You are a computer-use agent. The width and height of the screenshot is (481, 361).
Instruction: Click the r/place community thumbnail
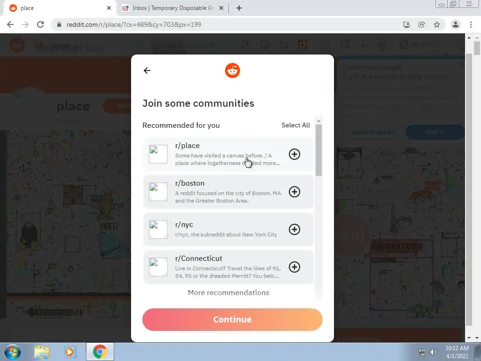tap(158, 154)
